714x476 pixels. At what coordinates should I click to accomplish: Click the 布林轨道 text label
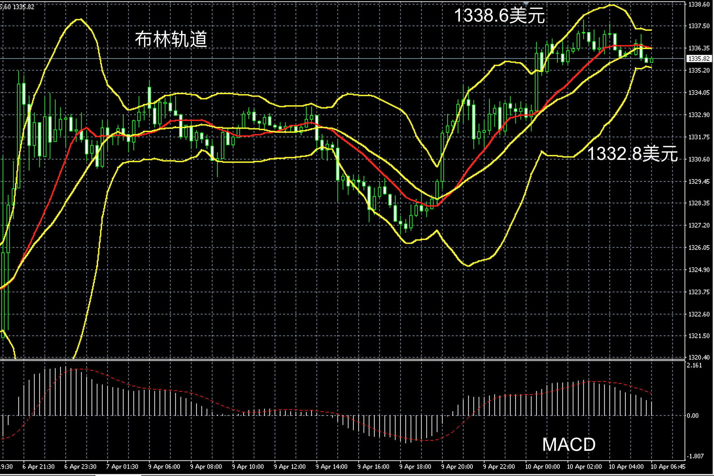tap(171, 39)
